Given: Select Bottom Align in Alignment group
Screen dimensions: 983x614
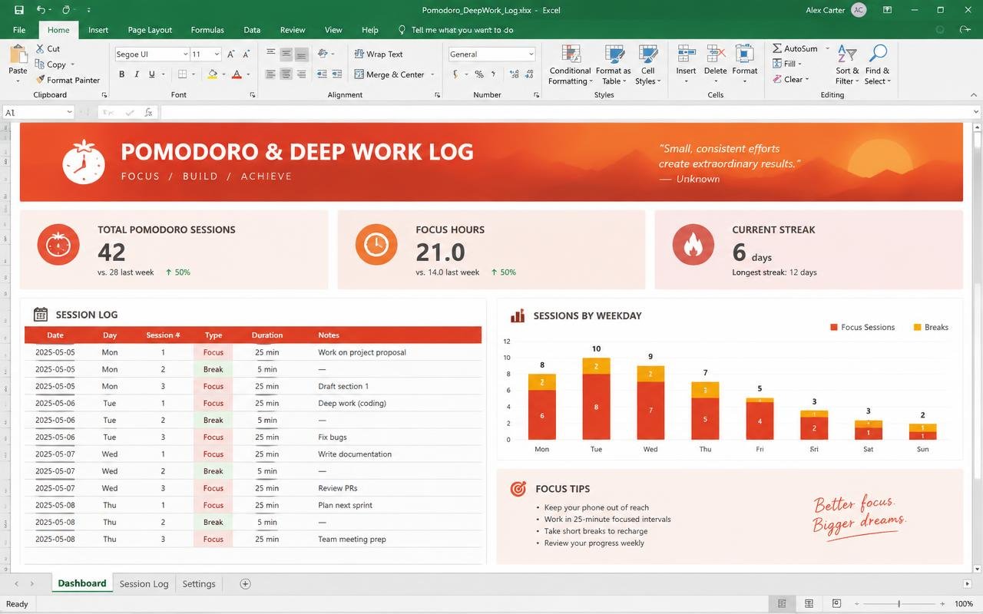Looking at the screenshot, I should click(301, 54).
